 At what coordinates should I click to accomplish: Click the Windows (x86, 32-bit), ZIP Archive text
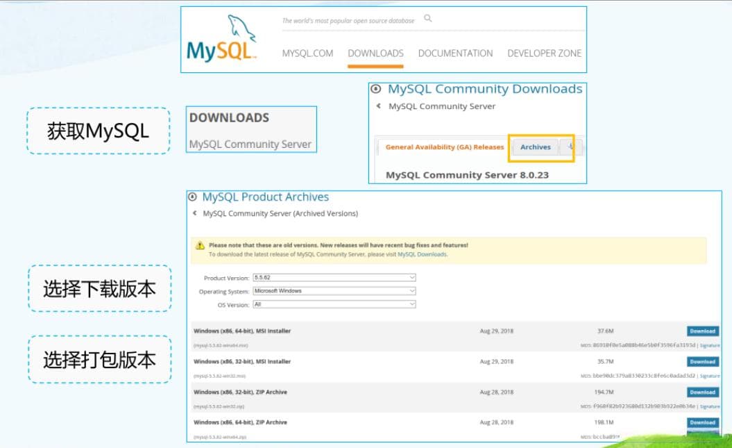click(x=241, y=392)
